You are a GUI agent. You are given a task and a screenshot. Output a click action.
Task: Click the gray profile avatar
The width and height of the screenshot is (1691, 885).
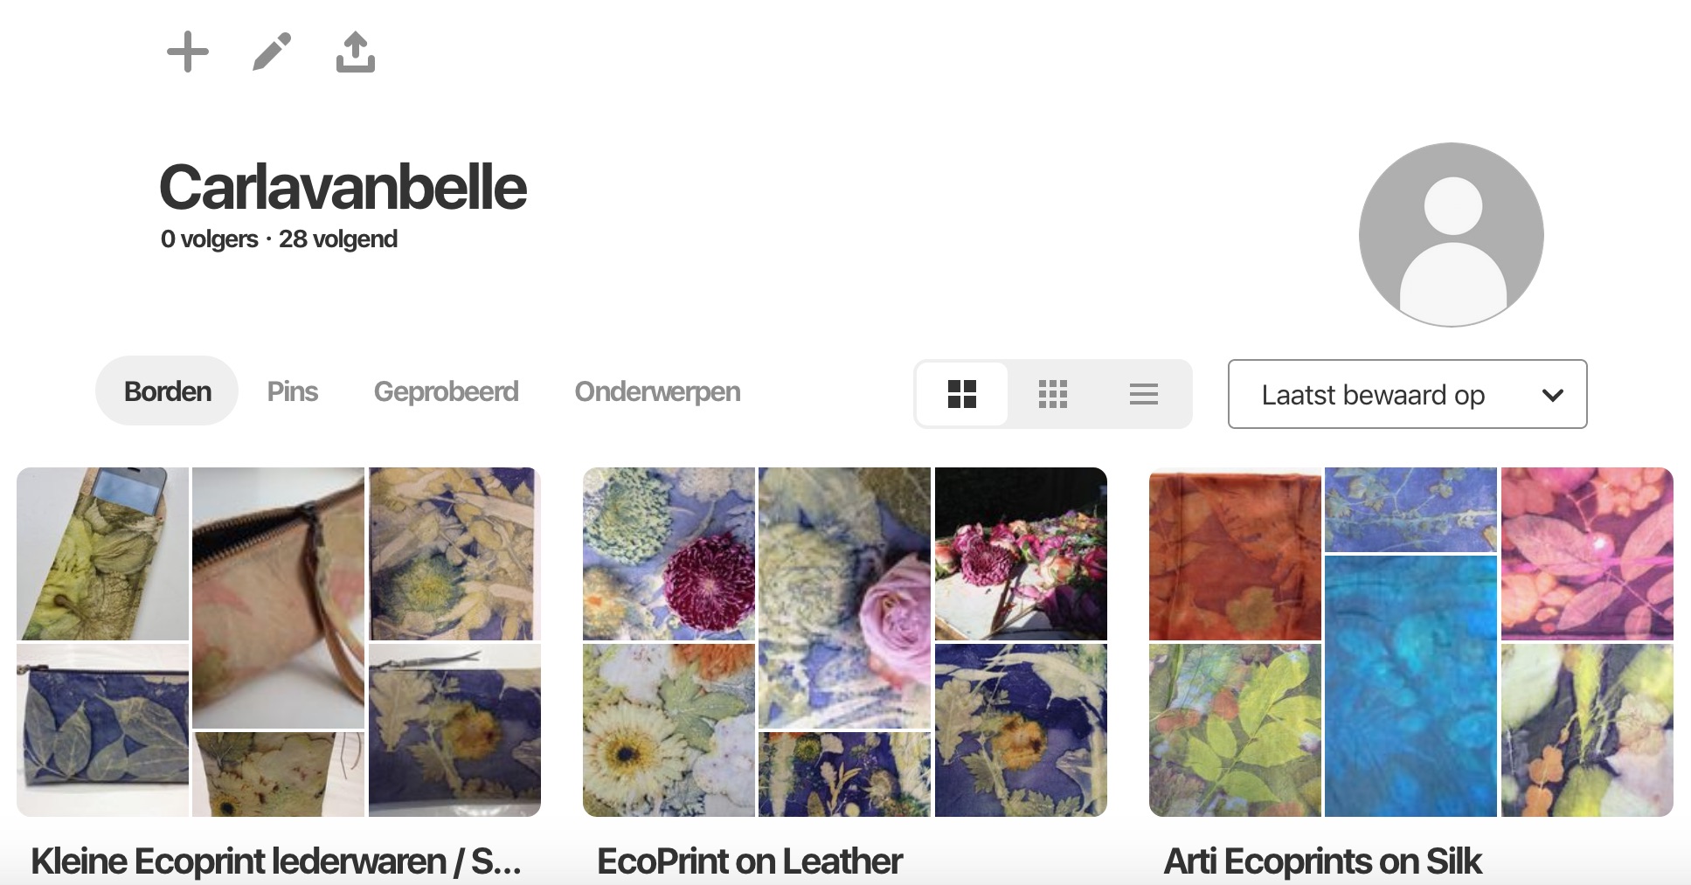(1452, 235)
